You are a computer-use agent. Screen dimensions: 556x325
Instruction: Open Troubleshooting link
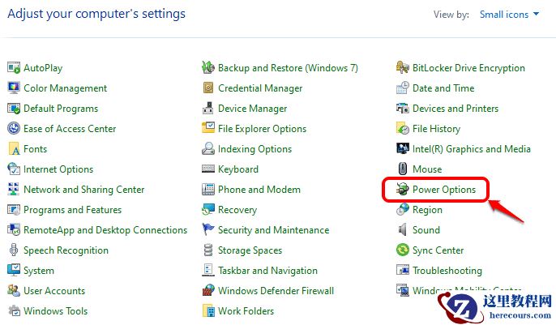[x=447, y=271]
